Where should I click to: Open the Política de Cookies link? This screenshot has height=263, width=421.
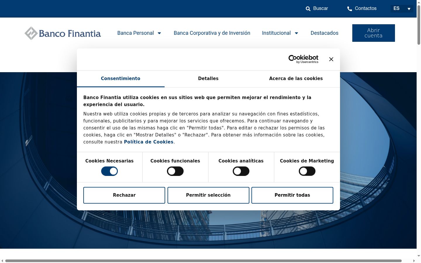[x=149, y=142]
